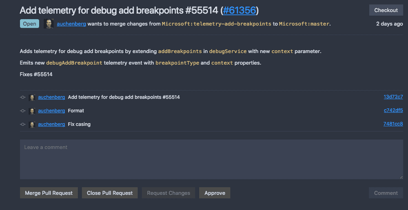Click commit icon beside Format commit
This screenshot has width=408, height=210.
(x=23, y=111)
